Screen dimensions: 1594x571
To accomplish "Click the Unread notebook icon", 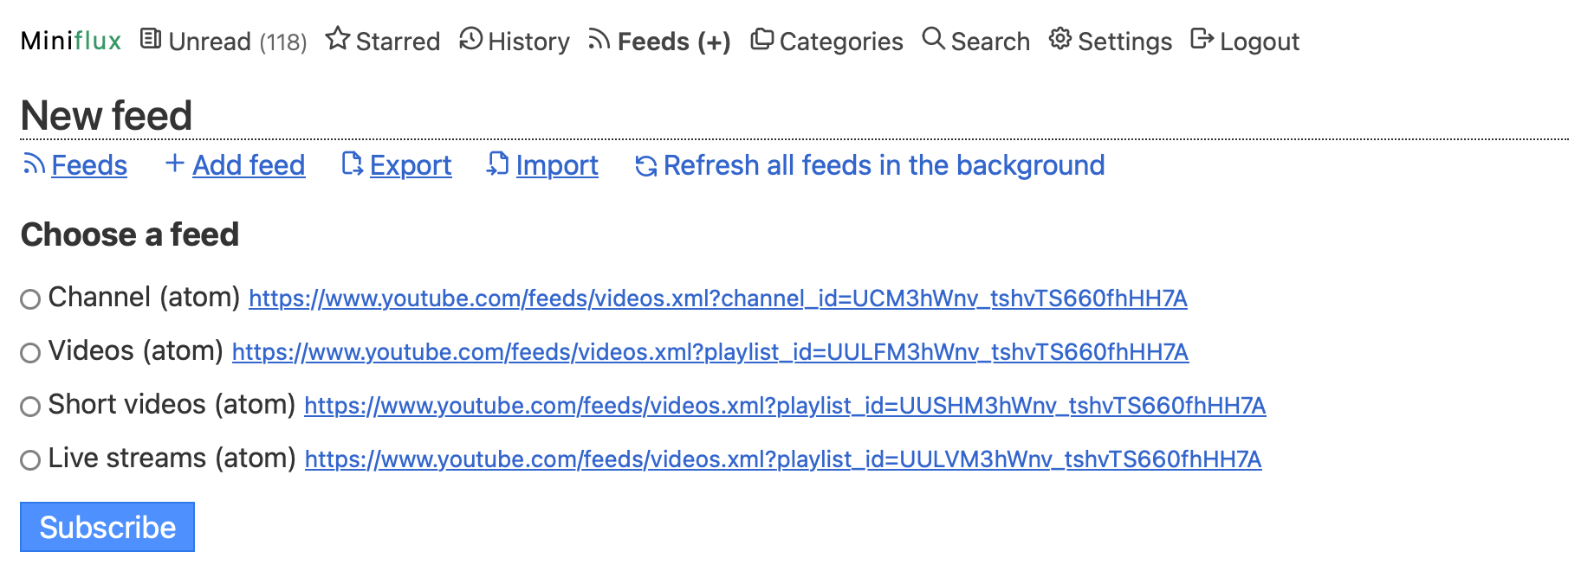I will point(152,39).
